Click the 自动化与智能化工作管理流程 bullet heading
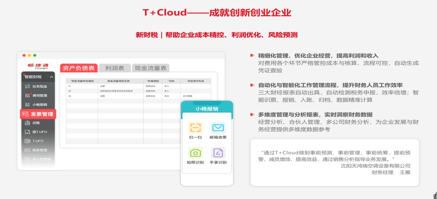Image resolution: width=437 pixels, height=199 pixels. tap(330, 85)
